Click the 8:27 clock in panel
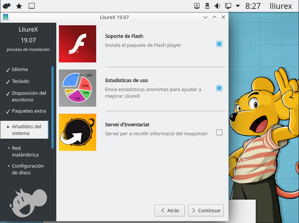Screen dimensions: 299x223 pos(253,6)
